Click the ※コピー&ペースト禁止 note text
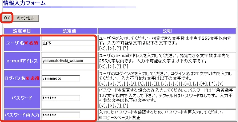238x122 pixels. pos(119,117)
